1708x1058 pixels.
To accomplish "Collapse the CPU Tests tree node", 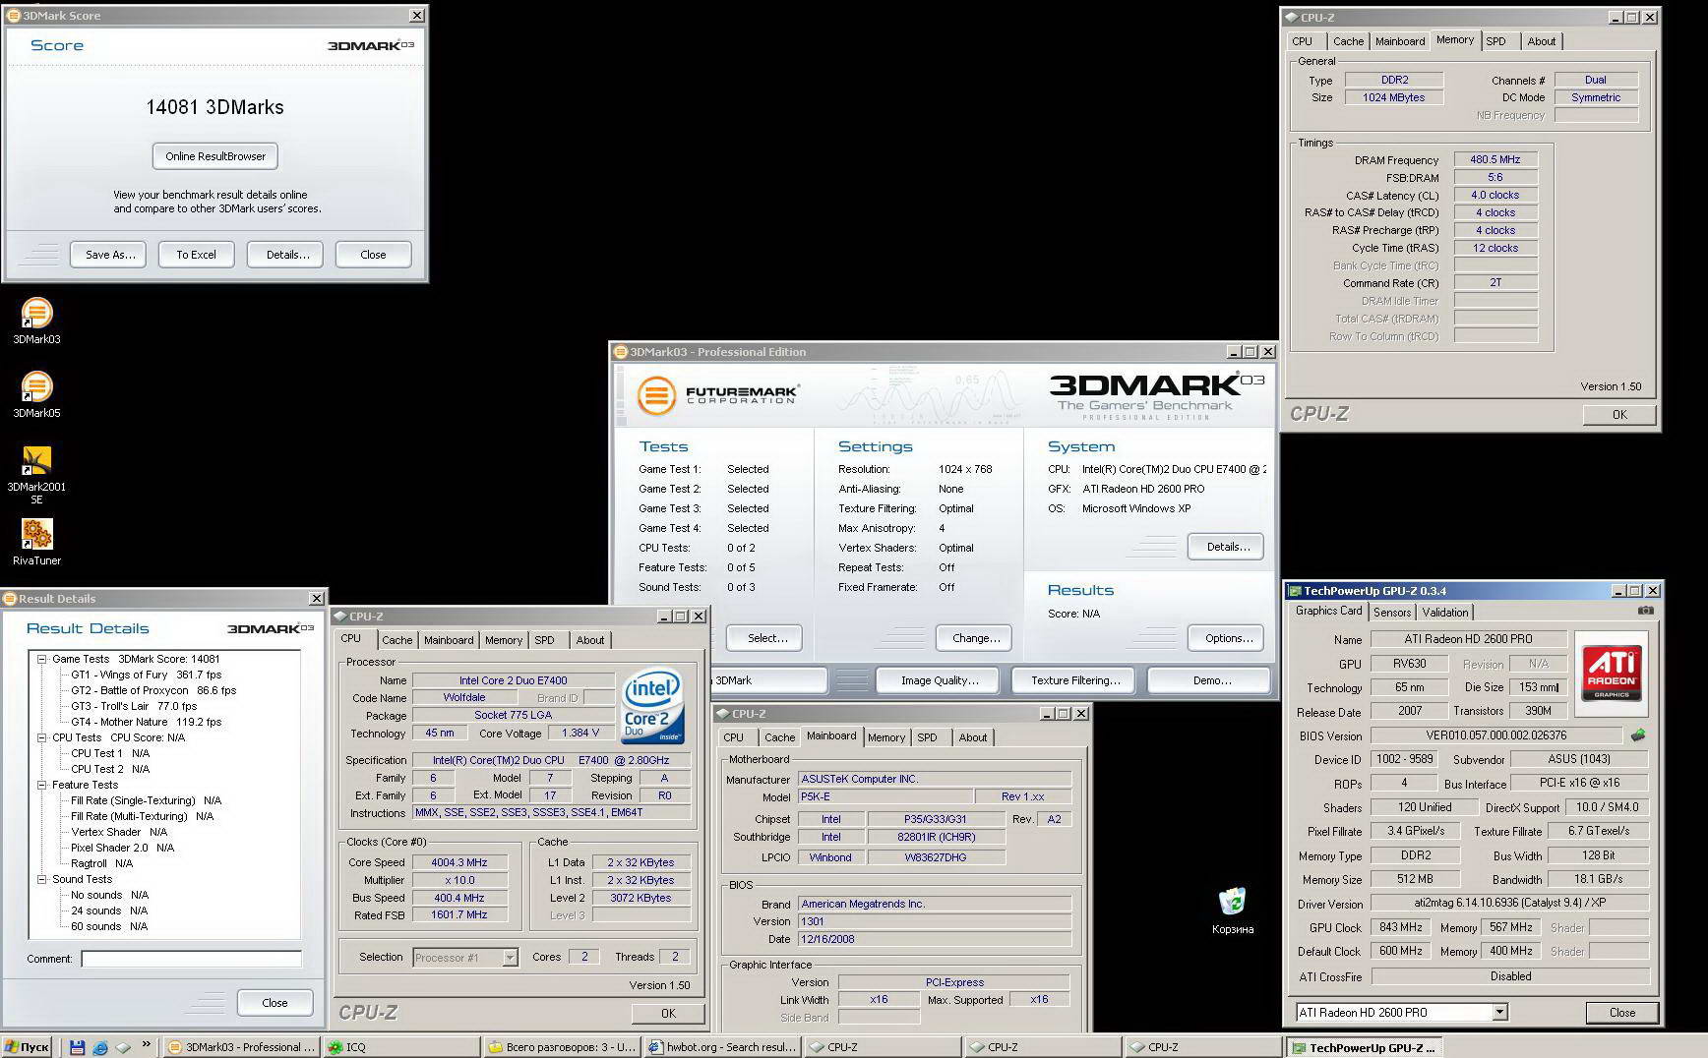I will point(42,737).
